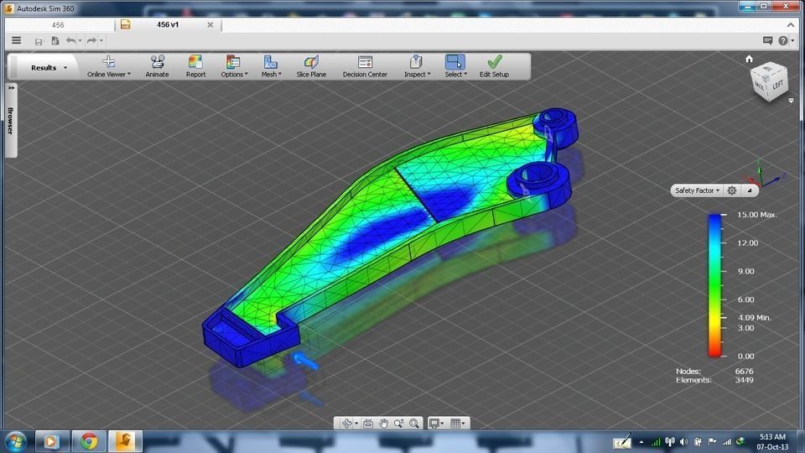Click the Save icon in quick toolbar

click(39, 41)
